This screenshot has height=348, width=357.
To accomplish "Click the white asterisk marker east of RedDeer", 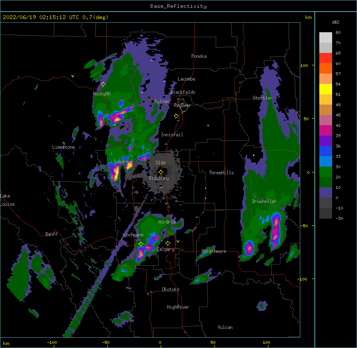I will pyautogui.click(x=208, y=126).
